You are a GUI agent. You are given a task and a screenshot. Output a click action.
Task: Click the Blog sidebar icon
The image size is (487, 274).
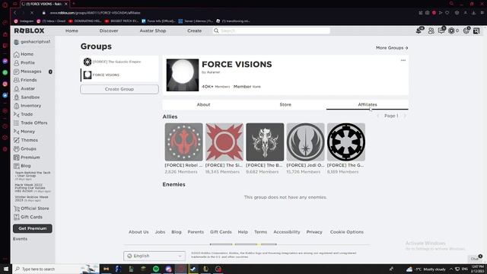(17, 166)
